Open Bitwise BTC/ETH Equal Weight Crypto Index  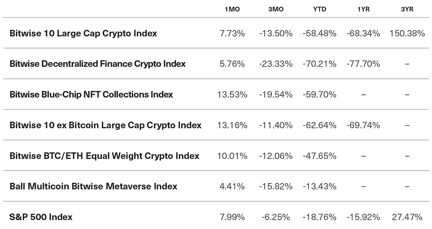click(104, 156)
